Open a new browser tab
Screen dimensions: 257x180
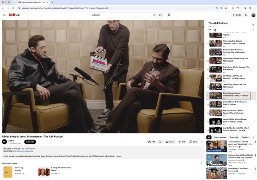tap(52, 2)
